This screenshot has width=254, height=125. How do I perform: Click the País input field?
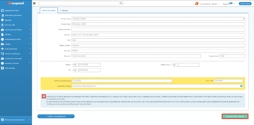coord(158,40)
